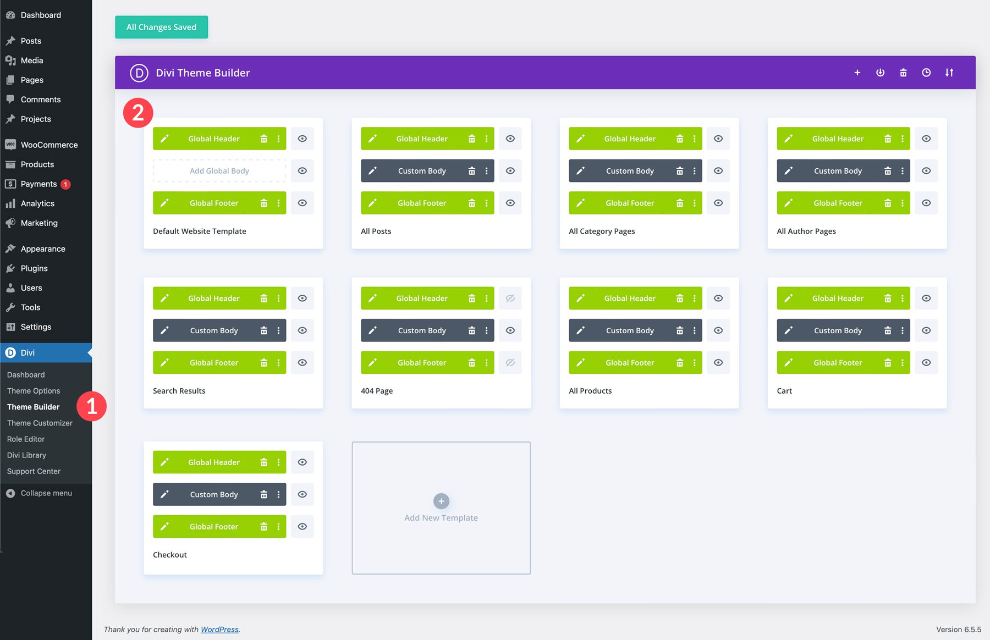Open Theme Builder portability via download icon
The image size is (990, 640).
point(880,72)
